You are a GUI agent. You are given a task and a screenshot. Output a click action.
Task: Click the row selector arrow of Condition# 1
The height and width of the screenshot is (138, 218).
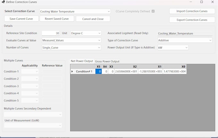coord(72,71)
